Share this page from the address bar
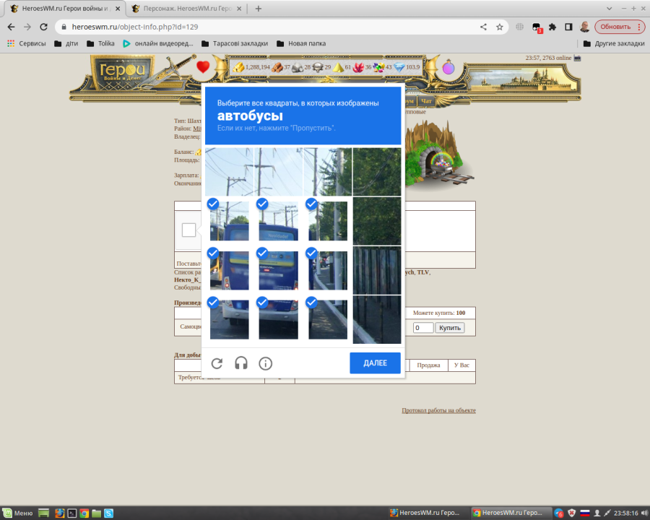Viewport: 650px width, 520px height. (483, 27)
